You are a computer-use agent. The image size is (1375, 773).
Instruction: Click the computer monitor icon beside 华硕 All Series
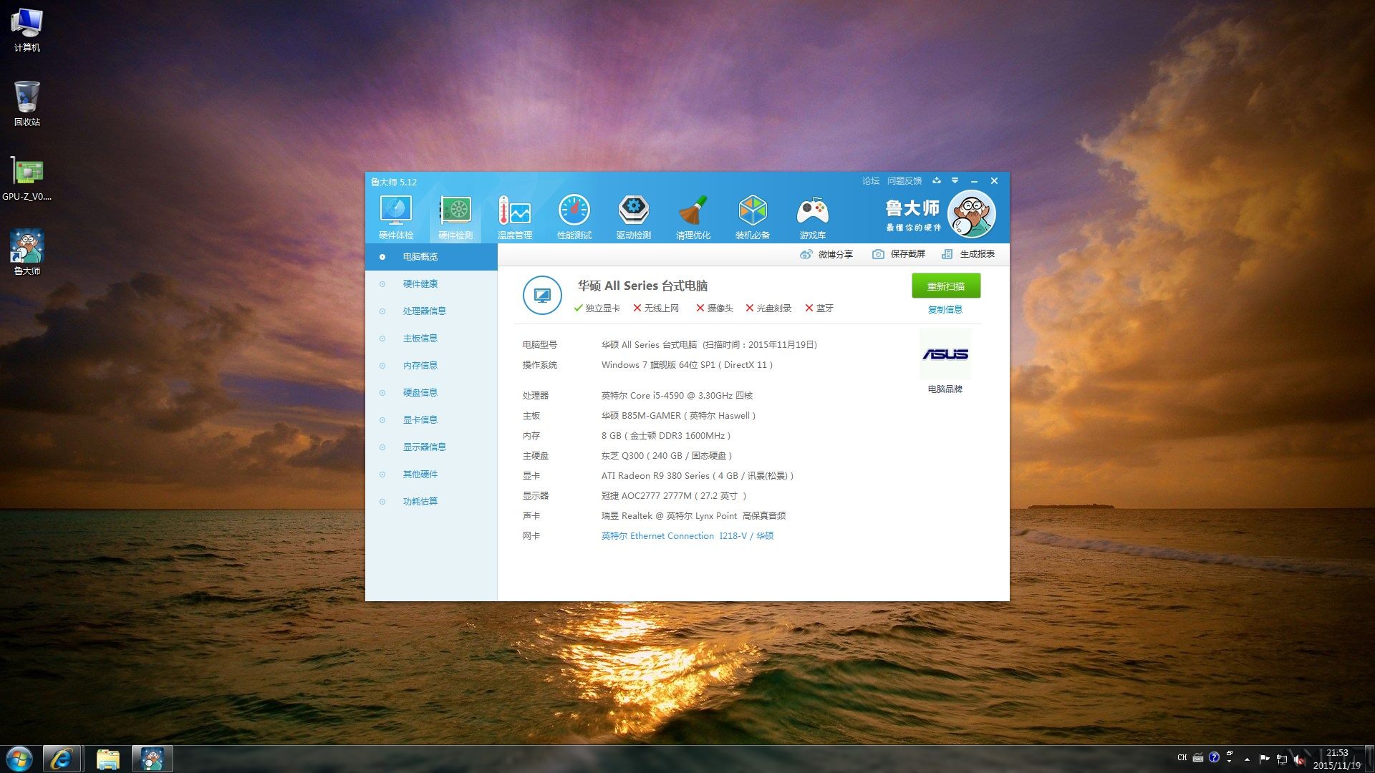(542, 295)
